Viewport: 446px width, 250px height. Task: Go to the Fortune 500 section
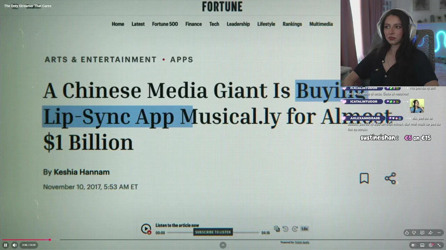coord(165,24)
